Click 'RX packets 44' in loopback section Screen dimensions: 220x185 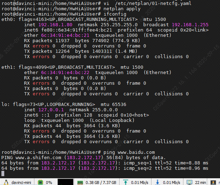(43, 126)
